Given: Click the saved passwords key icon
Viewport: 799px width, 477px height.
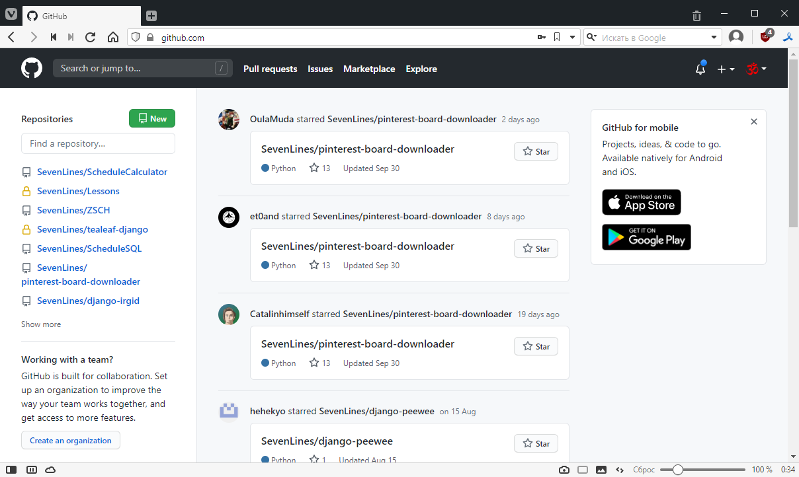Looking at the screenshot, I should pyautogui.click(x=542, y=38).
